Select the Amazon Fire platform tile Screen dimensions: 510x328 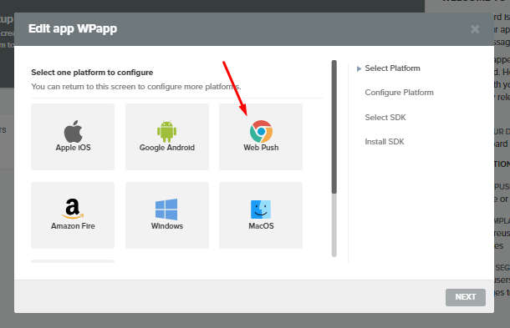[73, 215]
